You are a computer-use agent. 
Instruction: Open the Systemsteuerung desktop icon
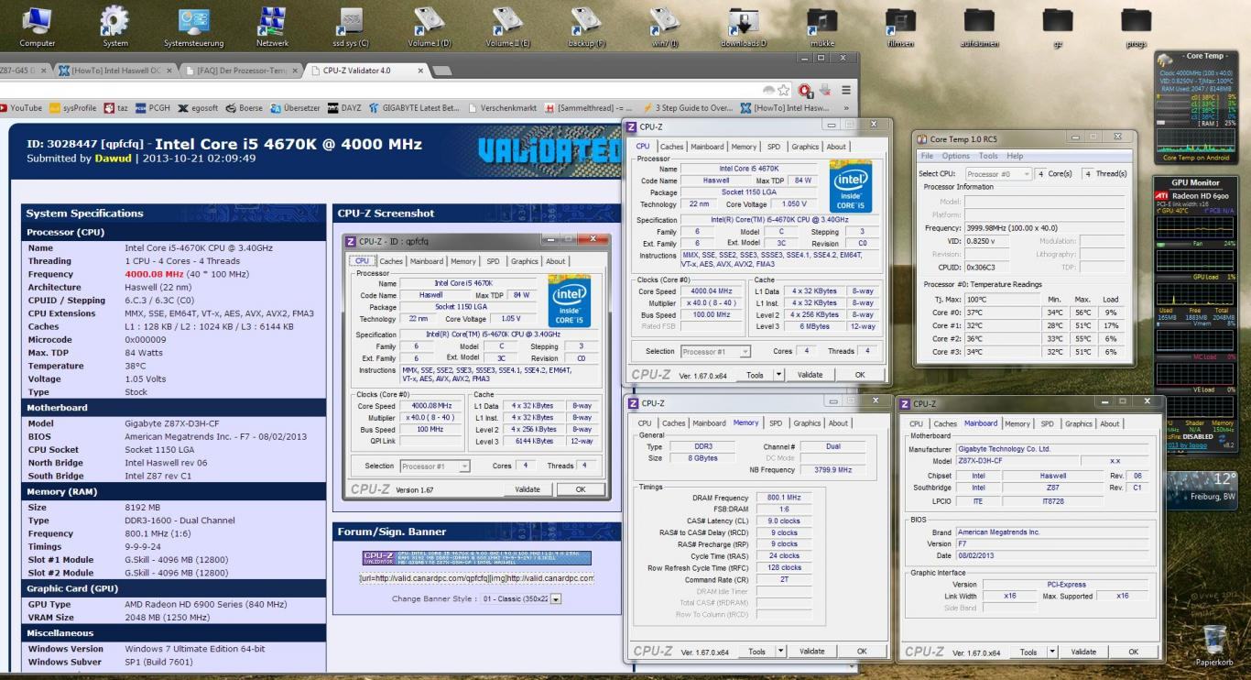[193, 25]
